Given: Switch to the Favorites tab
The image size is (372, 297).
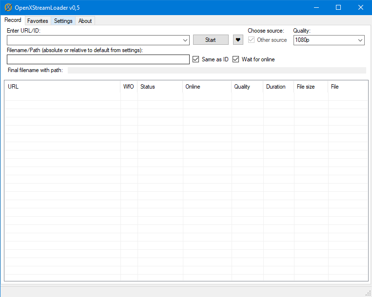Looking at the screenshot, I should pos(38,21).
